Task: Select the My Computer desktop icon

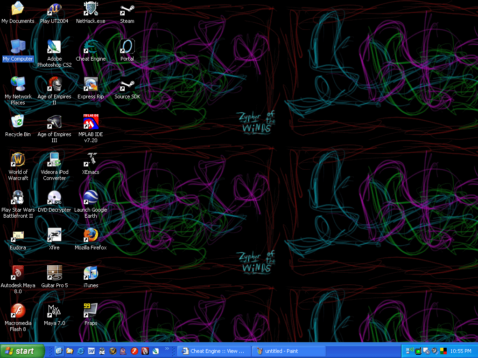Action: tap(18, 50)
